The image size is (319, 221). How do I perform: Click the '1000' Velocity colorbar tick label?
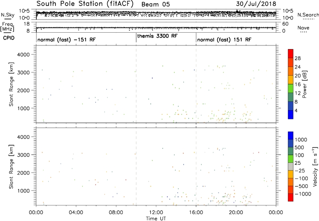[x=301, y=140]
